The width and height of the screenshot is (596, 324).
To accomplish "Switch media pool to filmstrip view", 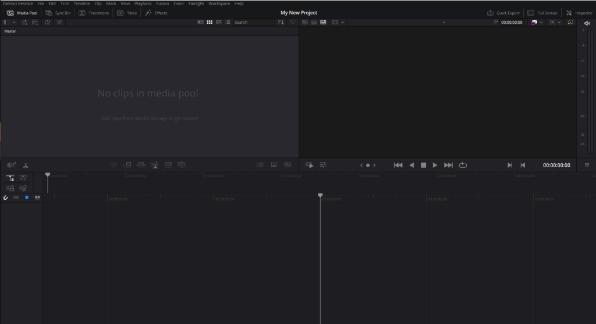I will pyautogui.click(x=219, y=23).
